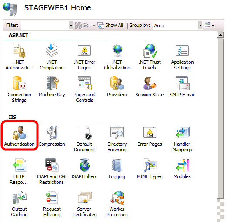The height and width of the screenshot is (222, 227).
Task: Expand the Go button arrow
Action: tap(94, 25)
